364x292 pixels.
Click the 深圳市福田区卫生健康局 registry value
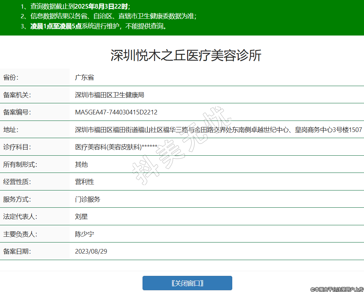point(109,95)
